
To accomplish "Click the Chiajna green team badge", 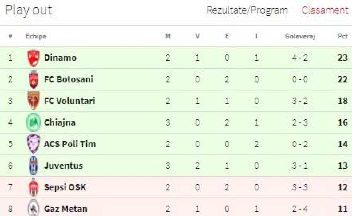I will (x=33, y=122).
